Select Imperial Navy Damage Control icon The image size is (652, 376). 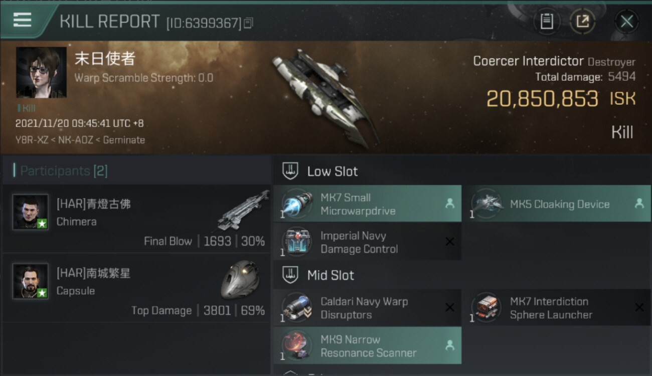pos(297,242)
